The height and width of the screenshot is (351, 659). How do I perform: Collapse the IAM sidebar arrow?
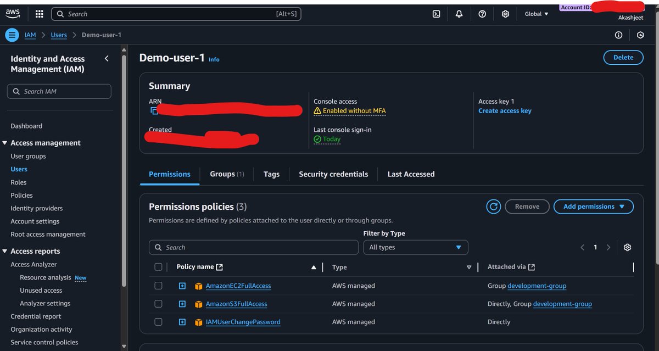(107, 58)
